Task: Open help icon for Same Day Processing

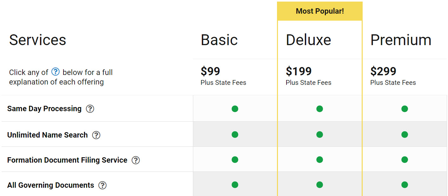Action: coord(90,109)
